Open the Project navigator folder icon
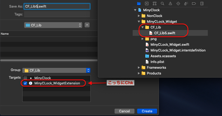222x116 pixels. [x=139, y=4]
